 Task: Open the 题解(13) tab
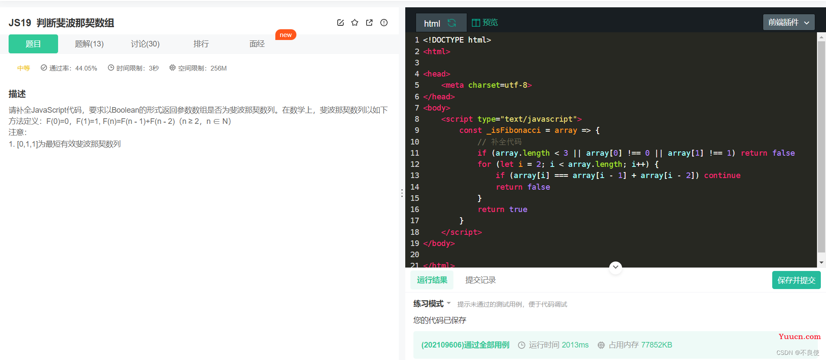(x=89, y=44)
